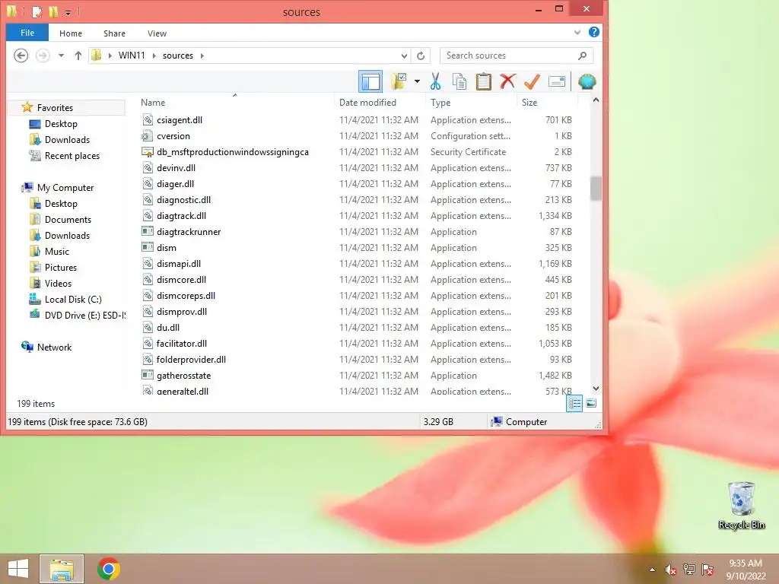This screenshot has width=779, height=584.
Task: Switch to the Share ribbon tab
Action: [114, 33]
